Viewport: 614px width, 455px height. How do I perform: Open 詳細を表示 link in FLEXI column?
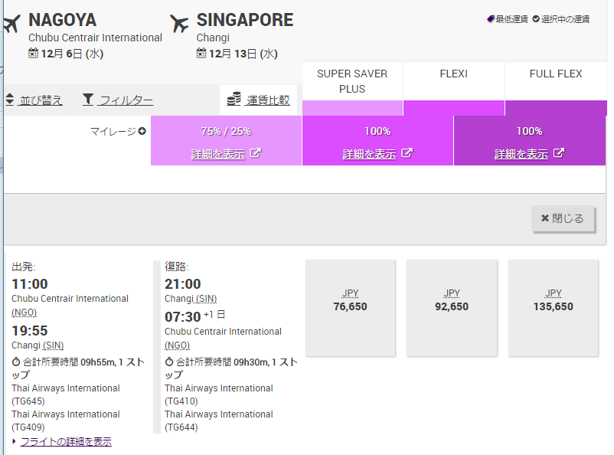(x=369, y=153)
